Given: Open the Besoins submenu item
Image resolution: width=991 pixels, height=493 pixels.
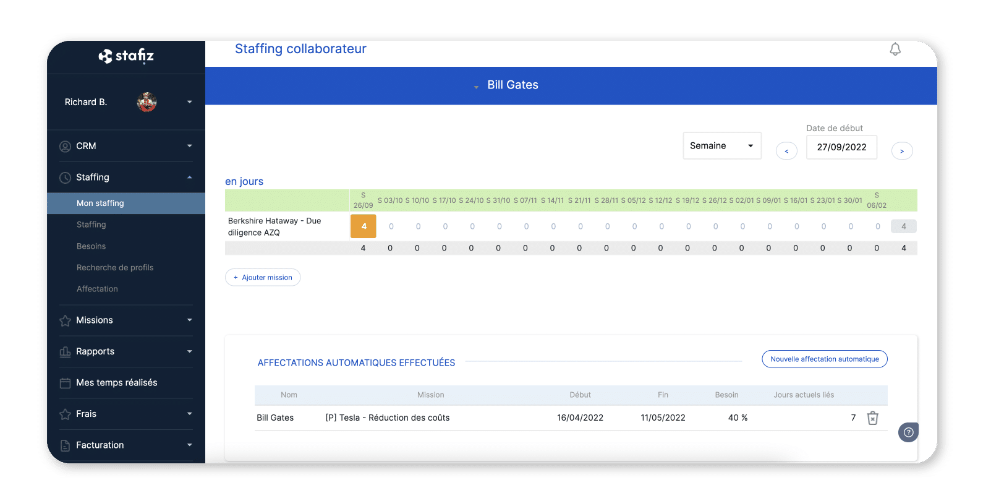Looking at the screenshot, I should 91,246.
